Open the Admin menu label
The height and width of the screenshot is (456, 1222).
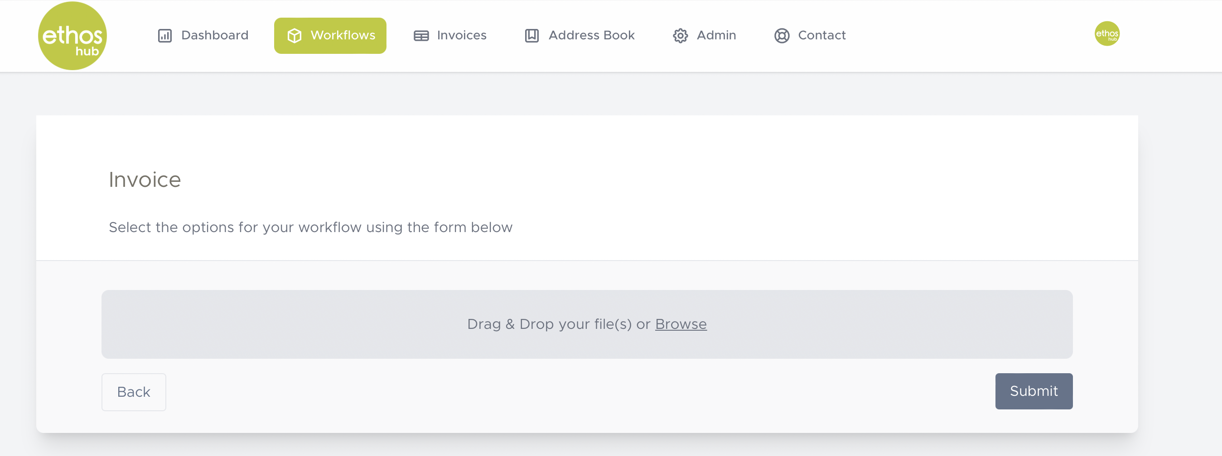[716, 35]
